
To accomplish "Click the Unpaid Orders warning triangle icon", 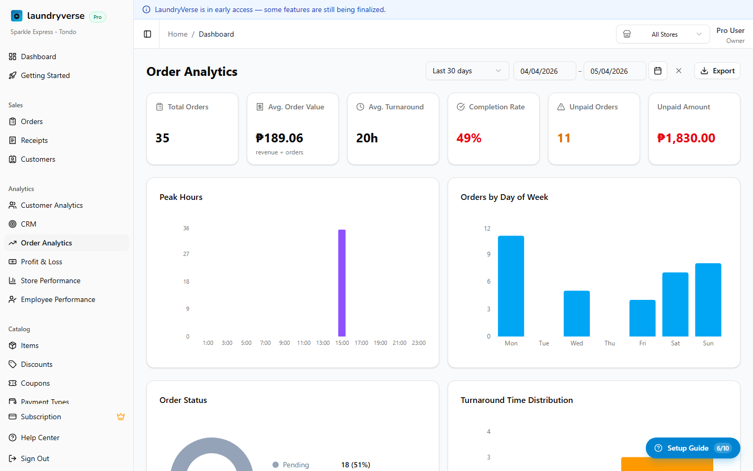I will 561,107.
